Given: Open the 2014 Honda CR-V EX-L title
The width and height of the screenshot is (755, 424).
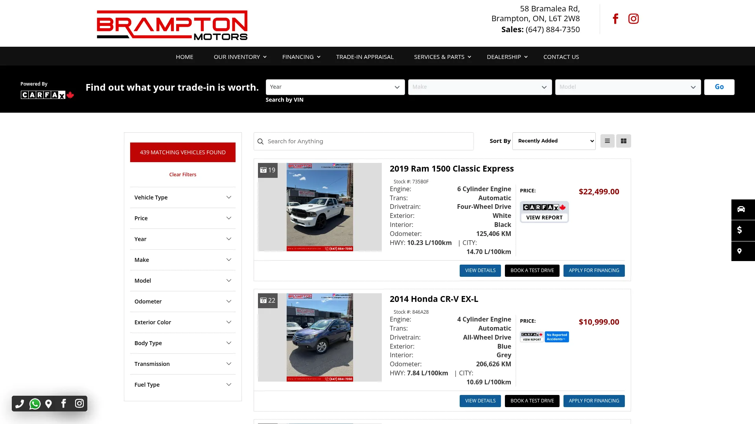Looking at the screenshot, I should [x=434, y=299].
